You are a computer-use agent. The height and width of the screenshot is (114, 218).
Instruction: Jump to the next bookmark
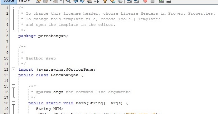pyautogui.click(x=113, y=1)
